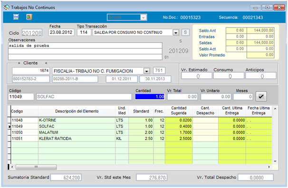Click the client code field 1674
Screen dimensions: 288x188
[31, 71]
